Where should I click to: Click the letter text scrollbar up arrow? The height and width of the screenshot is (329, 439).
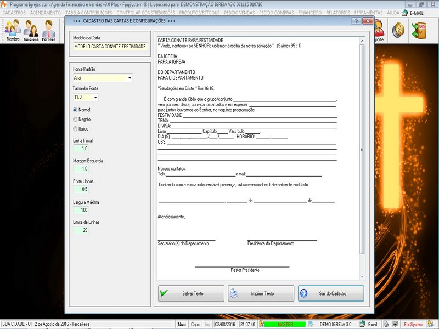click(x=362, y=41)
